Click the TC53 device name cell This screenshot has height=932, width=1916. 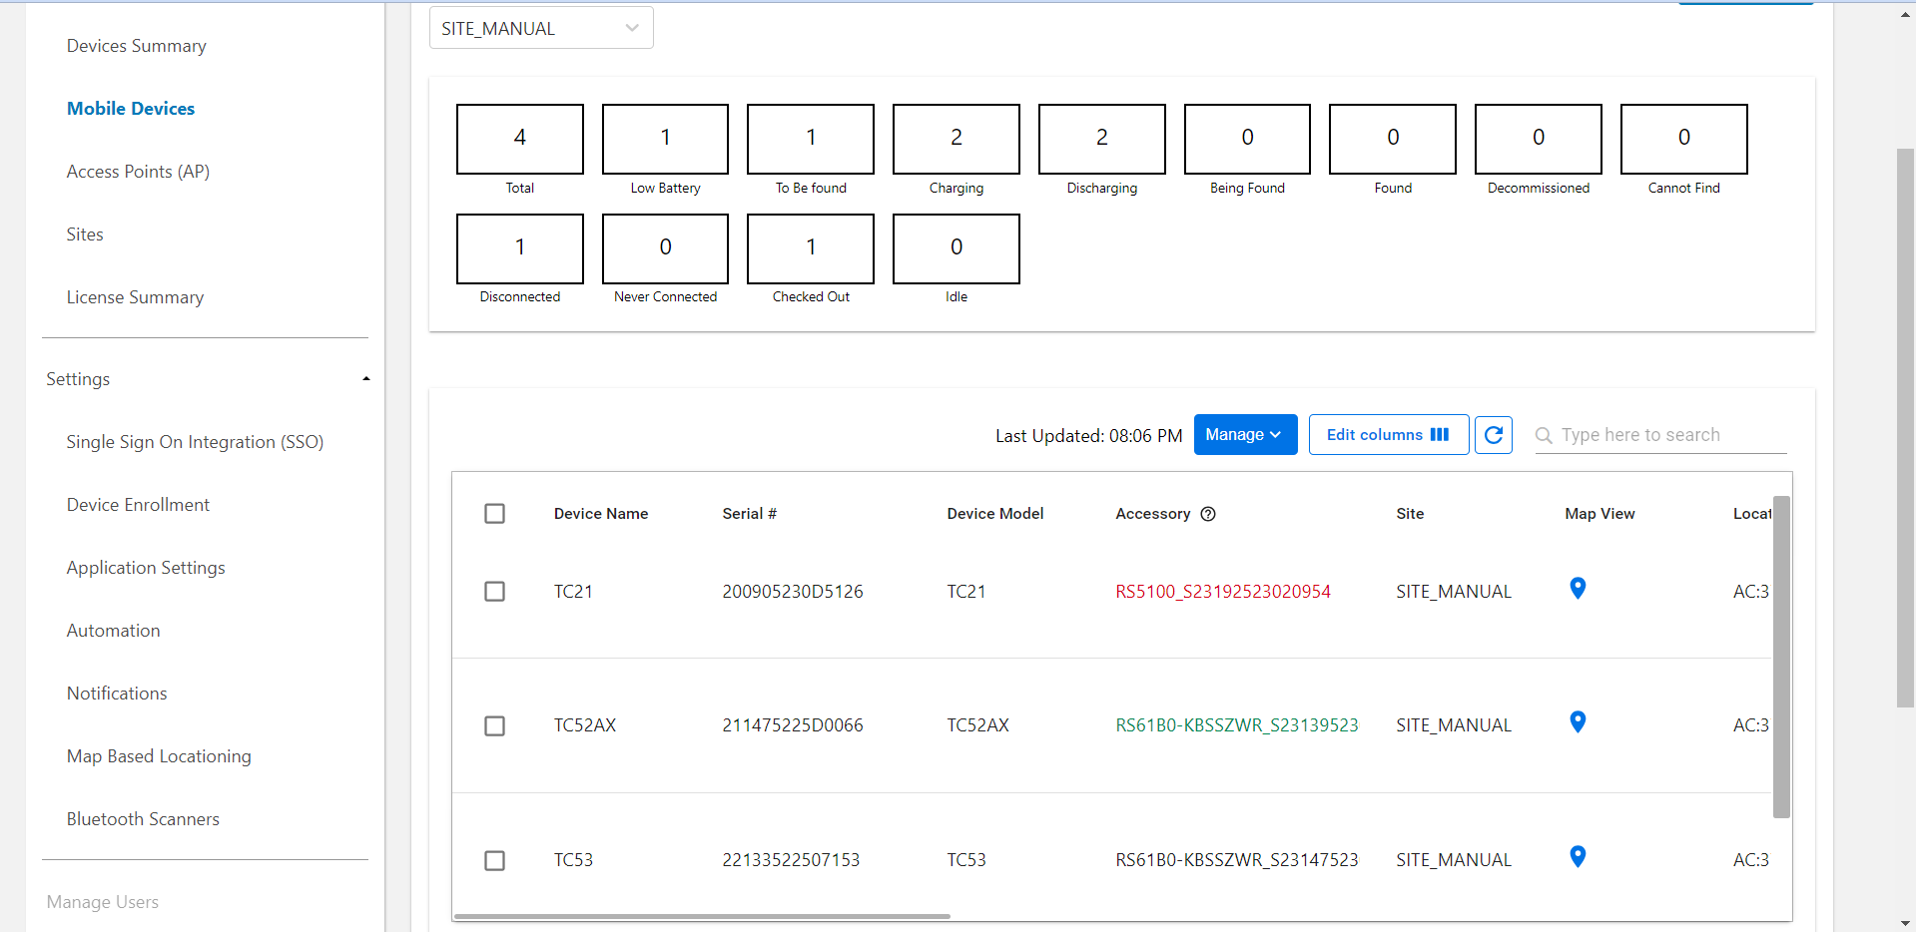coord(573,860)
